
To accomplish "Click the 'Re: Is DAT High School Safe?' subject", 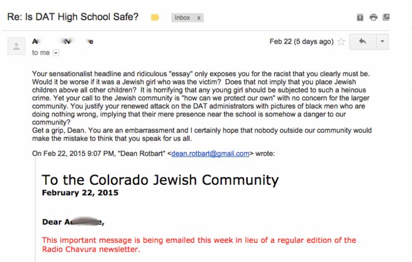I will (x=73, y=17).
